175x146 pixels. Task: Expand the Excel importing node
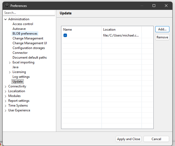(10, 62)
